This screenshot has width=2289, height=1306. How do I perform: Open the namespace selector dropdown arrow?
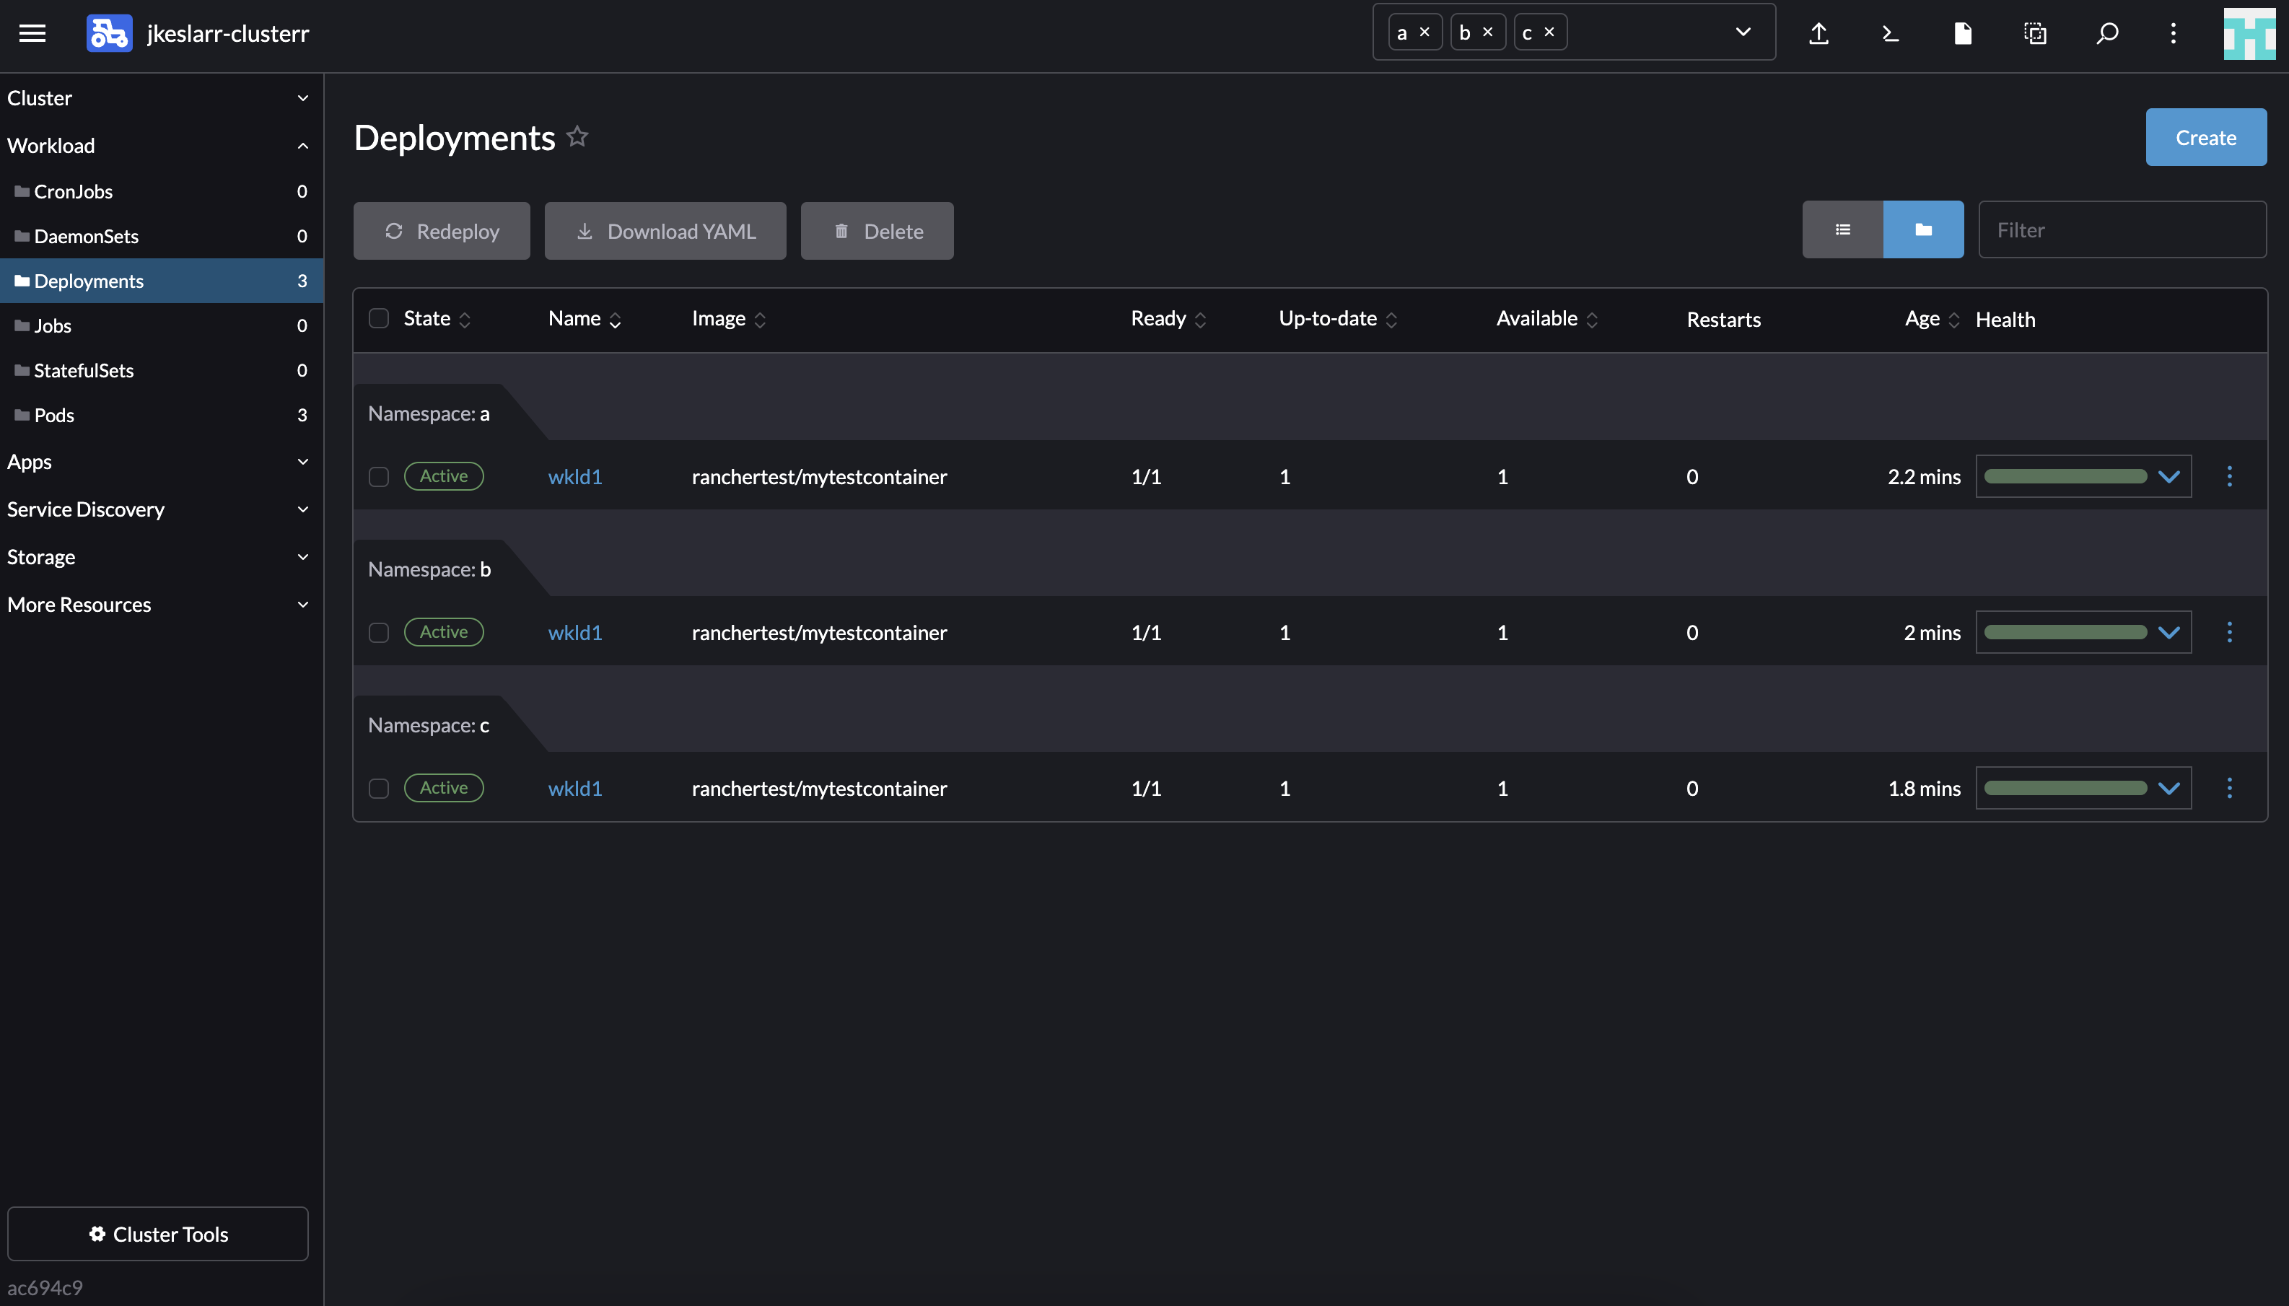1743,32
